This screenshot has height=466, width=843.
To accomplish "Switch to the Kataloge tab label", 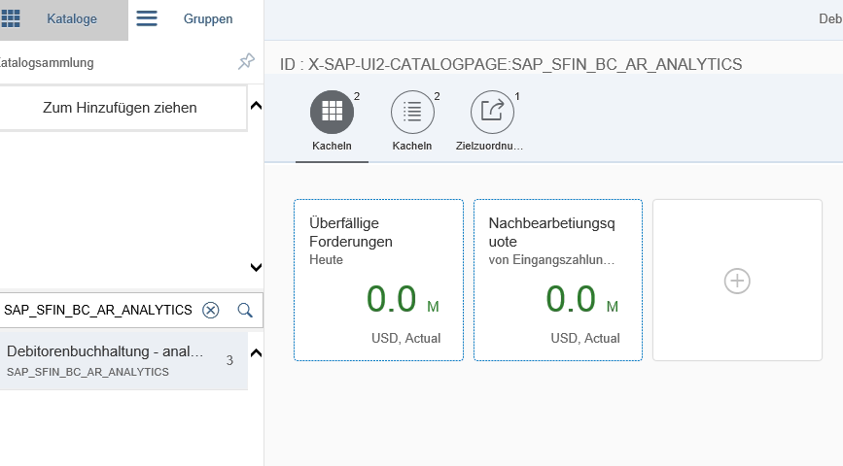I will (72, 19).
